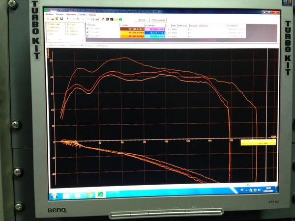This screenshot has width=295, height=221.
Task: Click the Opciones menu item
Action: coord(69,14)
